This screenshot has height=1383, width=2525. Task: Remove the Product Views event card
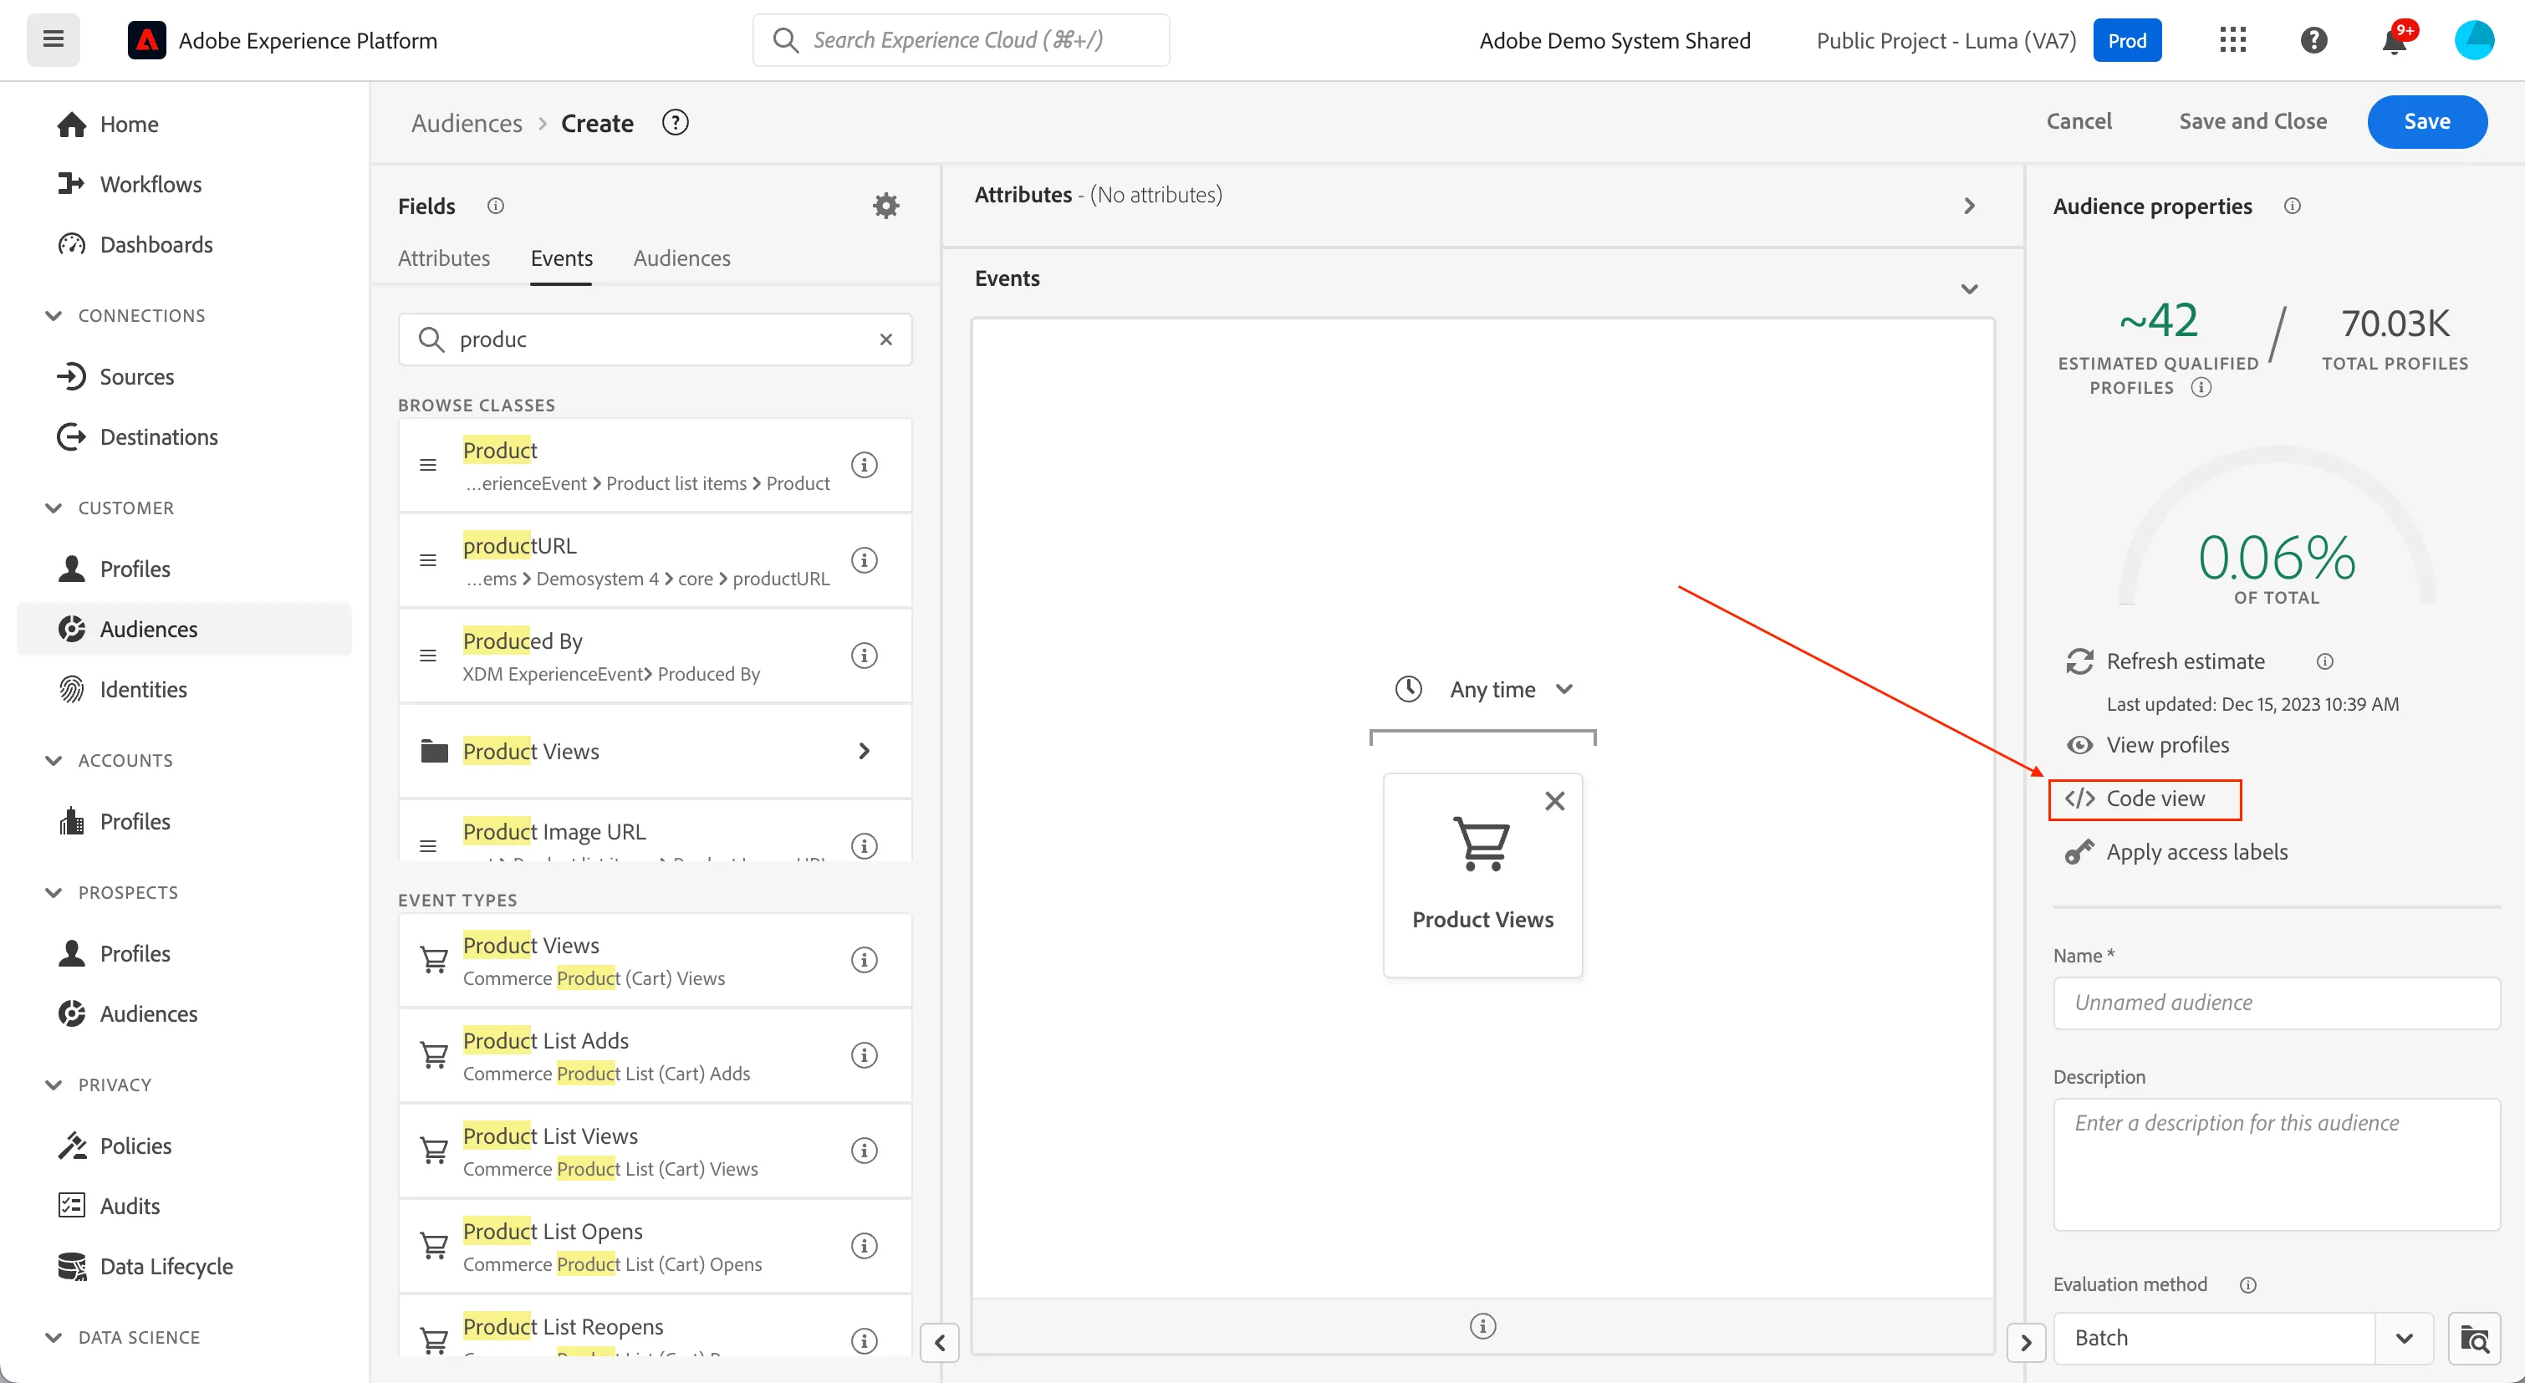(1554, 801)
